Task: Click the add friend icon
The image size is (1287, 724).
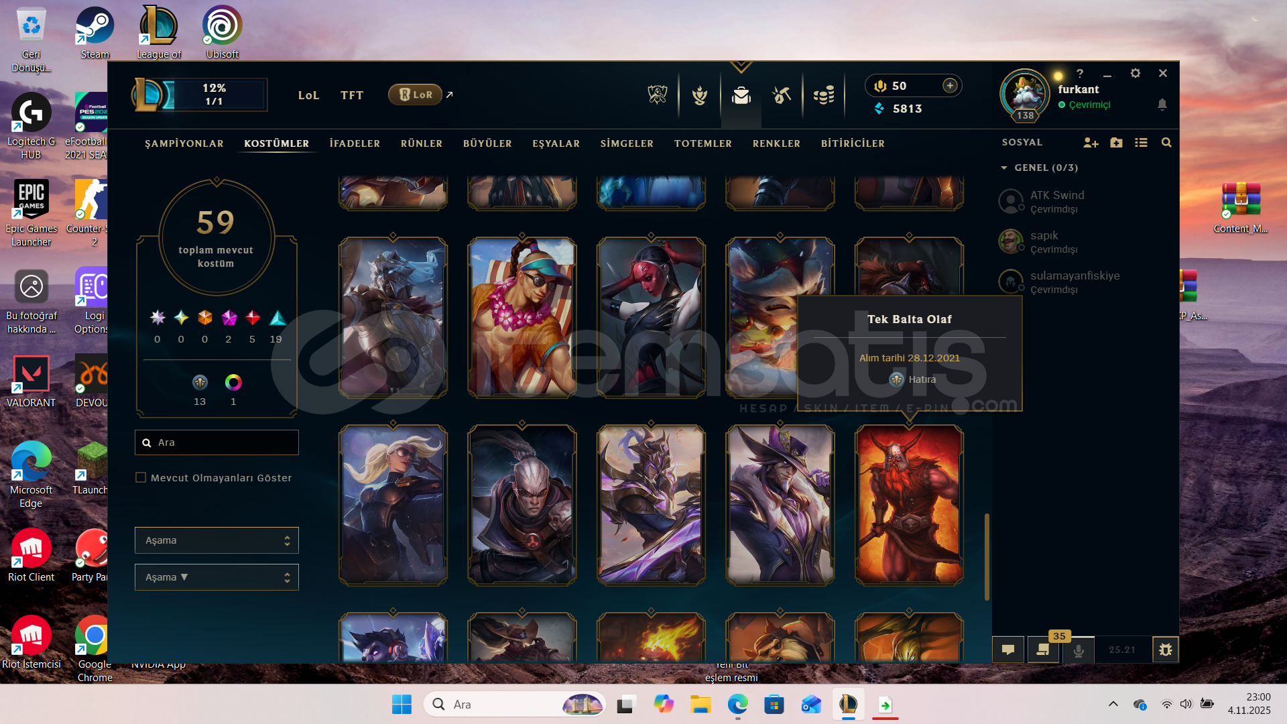Action: [1091, 143]
